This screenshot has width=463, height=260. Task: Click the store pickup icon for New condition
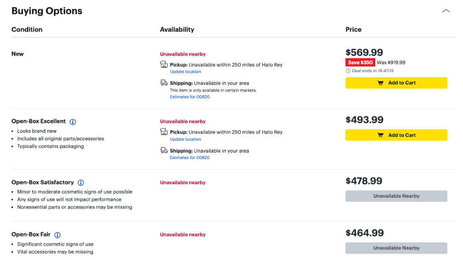164,65
